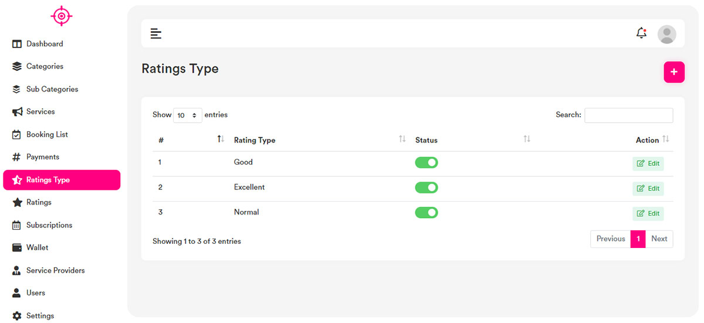Turn off the Normal rating status
Screen dimensions: 704x323
[x=427, y=212]
